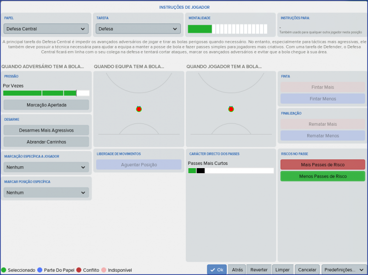Click the checkmark icon on the Ok button
Image resolution: width=368 pixels, height=275 pixels.
(x=213, y=269)
